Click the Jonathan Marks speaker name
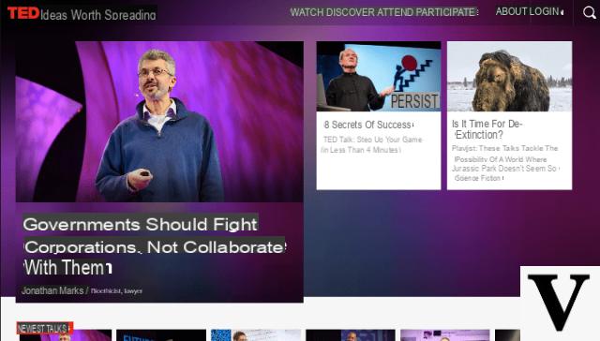 [52, 290]
